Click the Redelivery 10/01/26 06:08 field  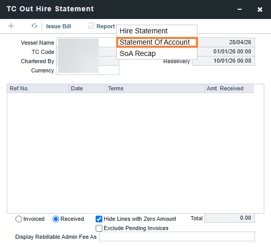[x=223, y=61]
